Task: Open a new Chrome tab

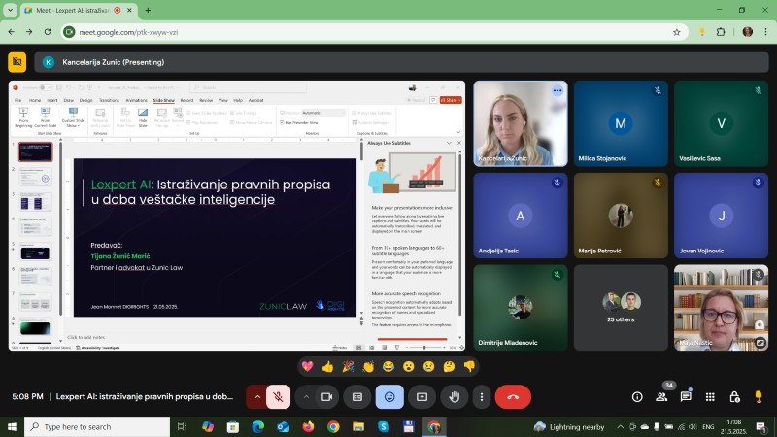Action: 148,10
